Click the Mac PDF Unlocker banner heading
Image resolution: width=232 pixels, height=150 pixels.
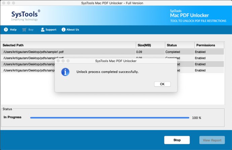tap(189, 16)
